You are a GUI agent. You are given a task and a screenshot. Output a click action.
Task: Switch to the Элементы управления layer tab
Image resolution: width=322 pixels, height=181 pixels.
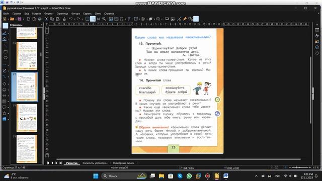tap(95, 163)
